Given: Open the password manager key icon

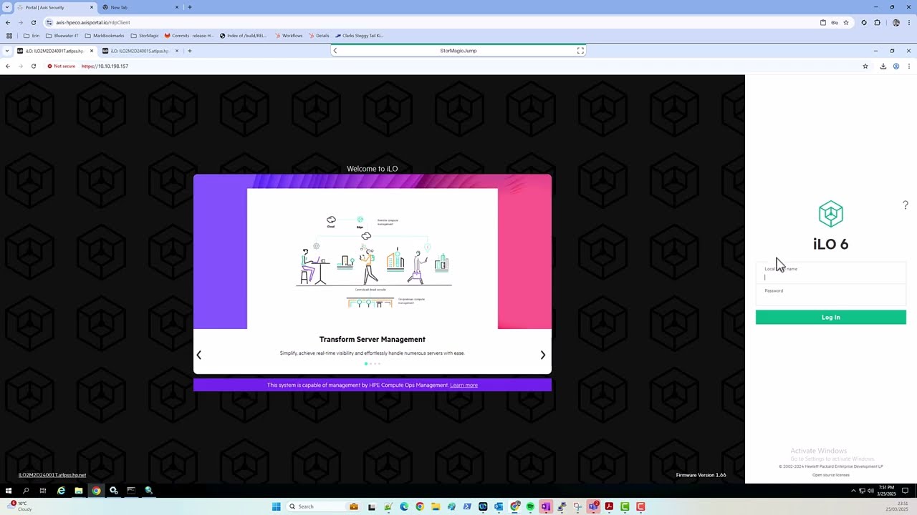Looking at the screenshot, I should (x=835, y=22).
